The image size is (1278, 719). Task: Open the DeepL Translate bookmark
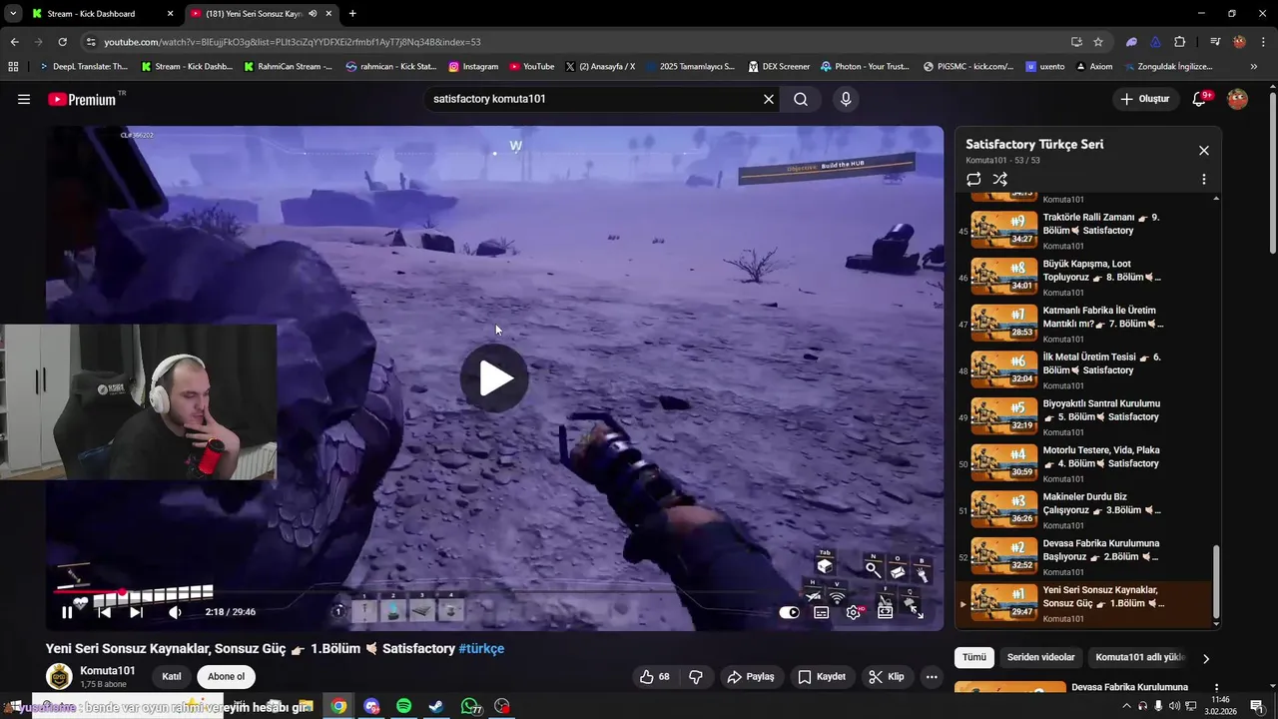coord(84,67)
